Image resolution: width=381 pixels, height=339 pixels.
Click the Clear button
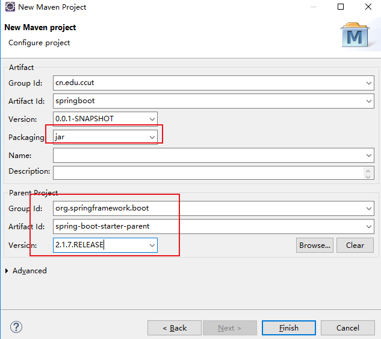(x=355, y=246)
